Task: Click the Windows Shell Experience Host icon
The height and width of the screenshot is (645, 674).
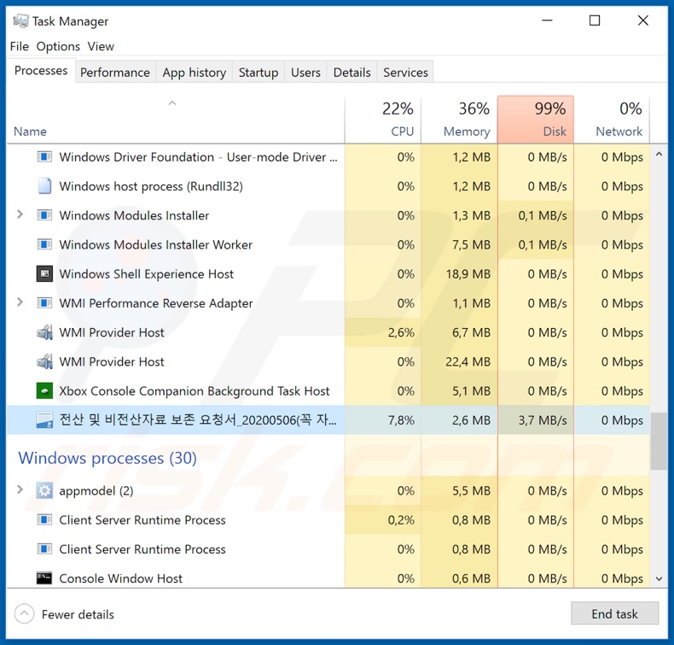Action: [44, 274]
